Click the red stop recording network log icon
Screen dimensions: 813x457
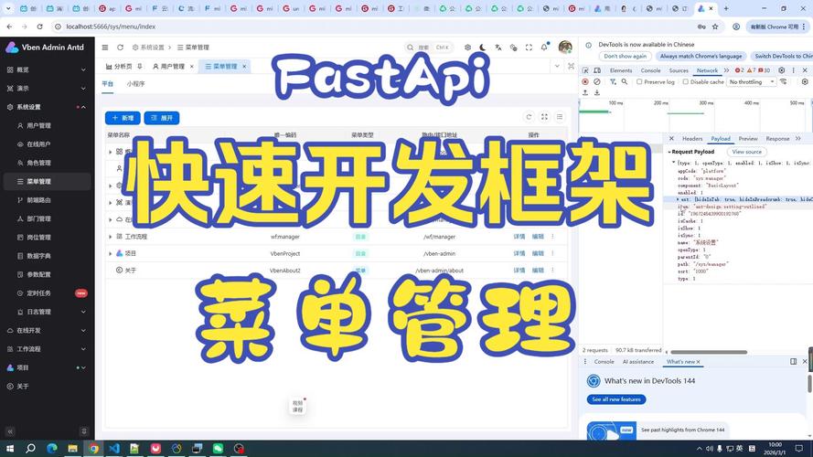585,82
